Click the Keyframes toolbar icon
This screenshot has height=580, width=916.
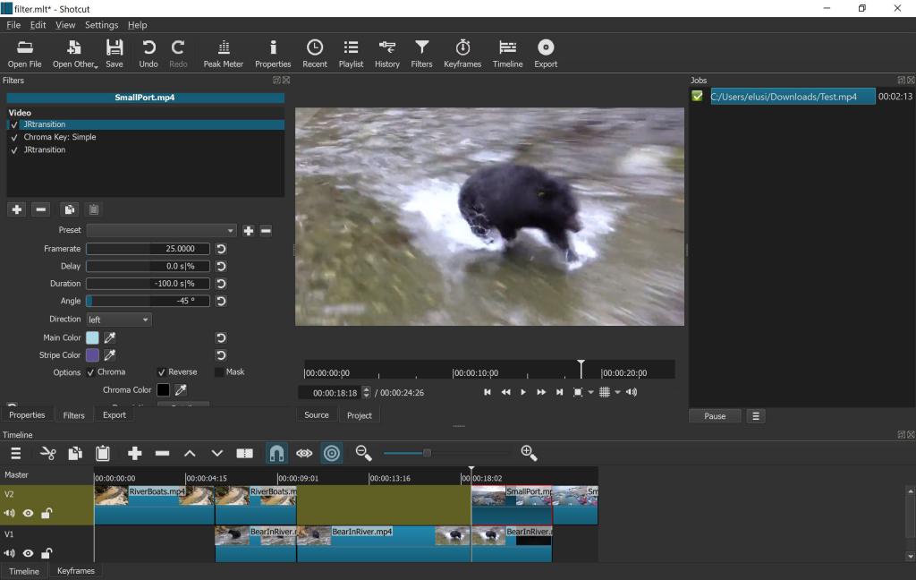pos(462,53)
